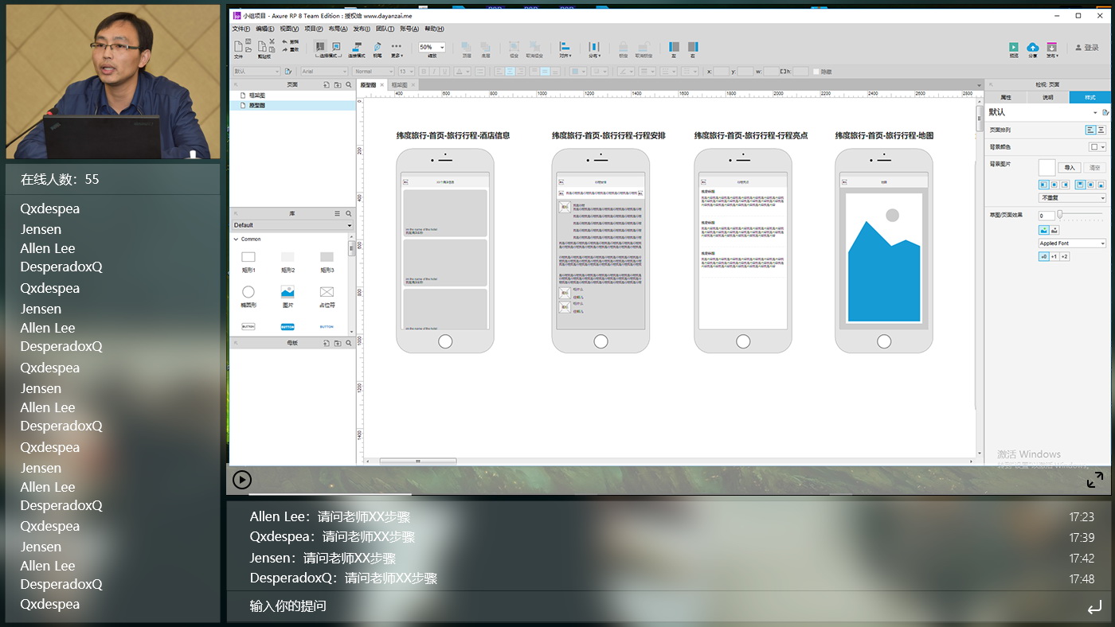
Task: Switch to the 属性 tab
Action: (1005, 97)
